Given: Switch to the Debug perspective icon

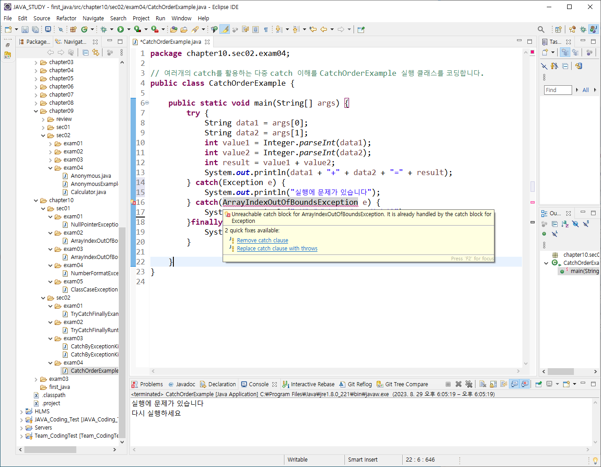Looking at the screenshot, I should click(x=583, y=29).
